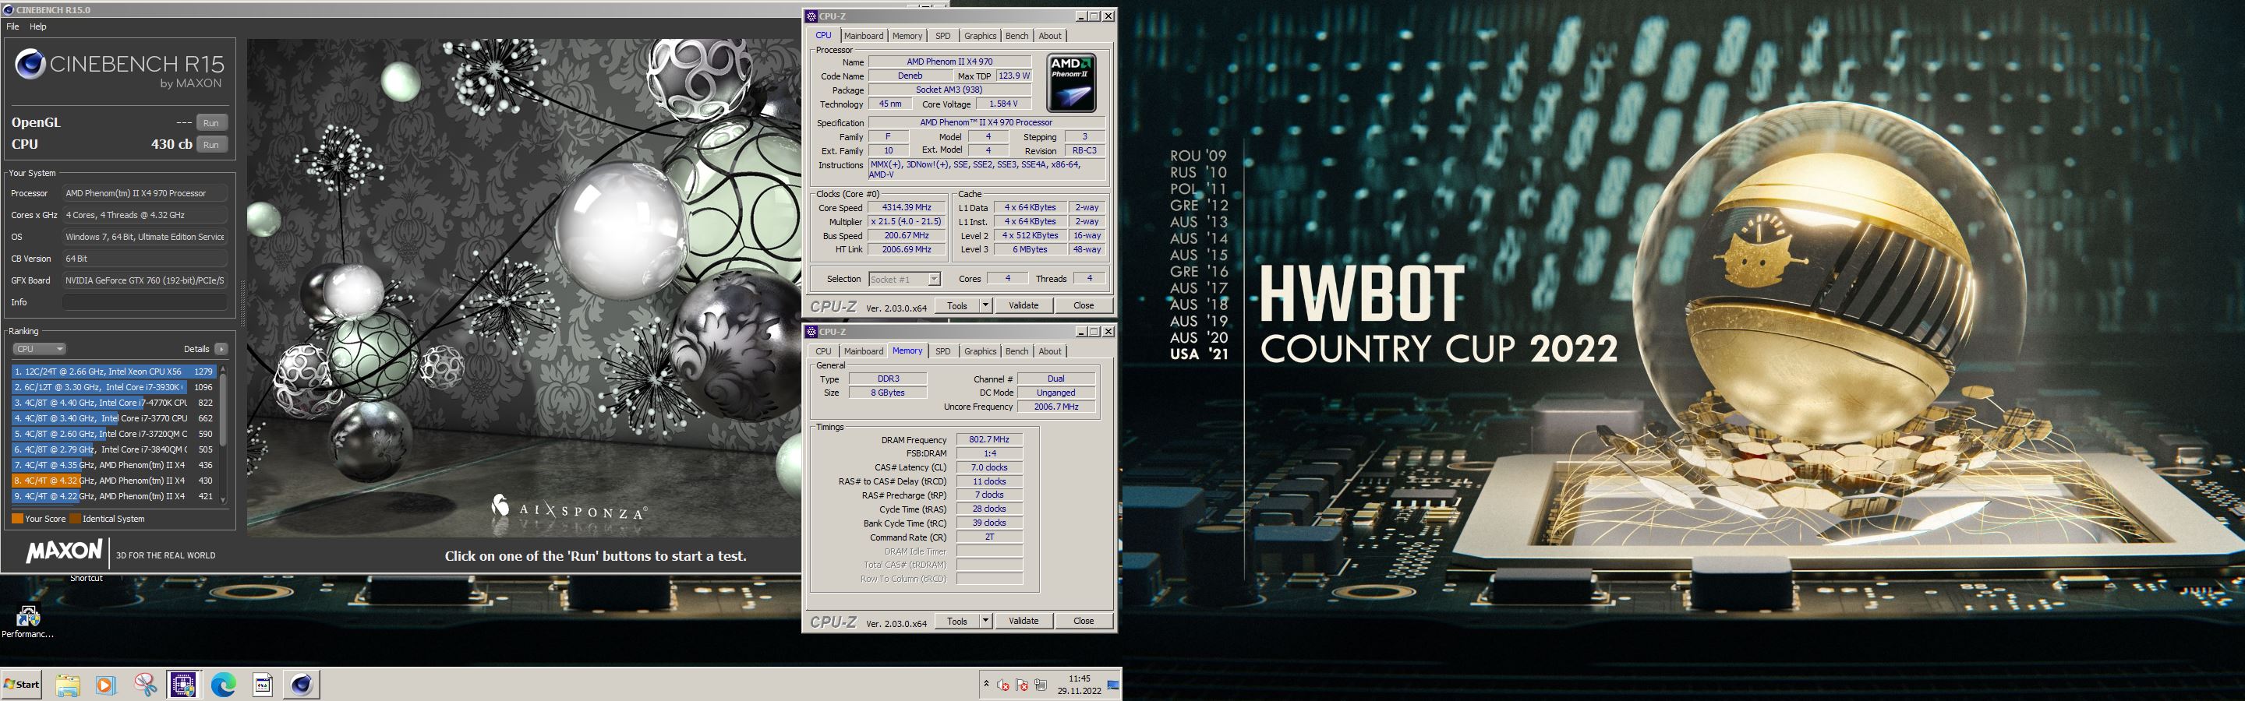Select highlighted ranking row 8 score 430

tap(114, 481)
